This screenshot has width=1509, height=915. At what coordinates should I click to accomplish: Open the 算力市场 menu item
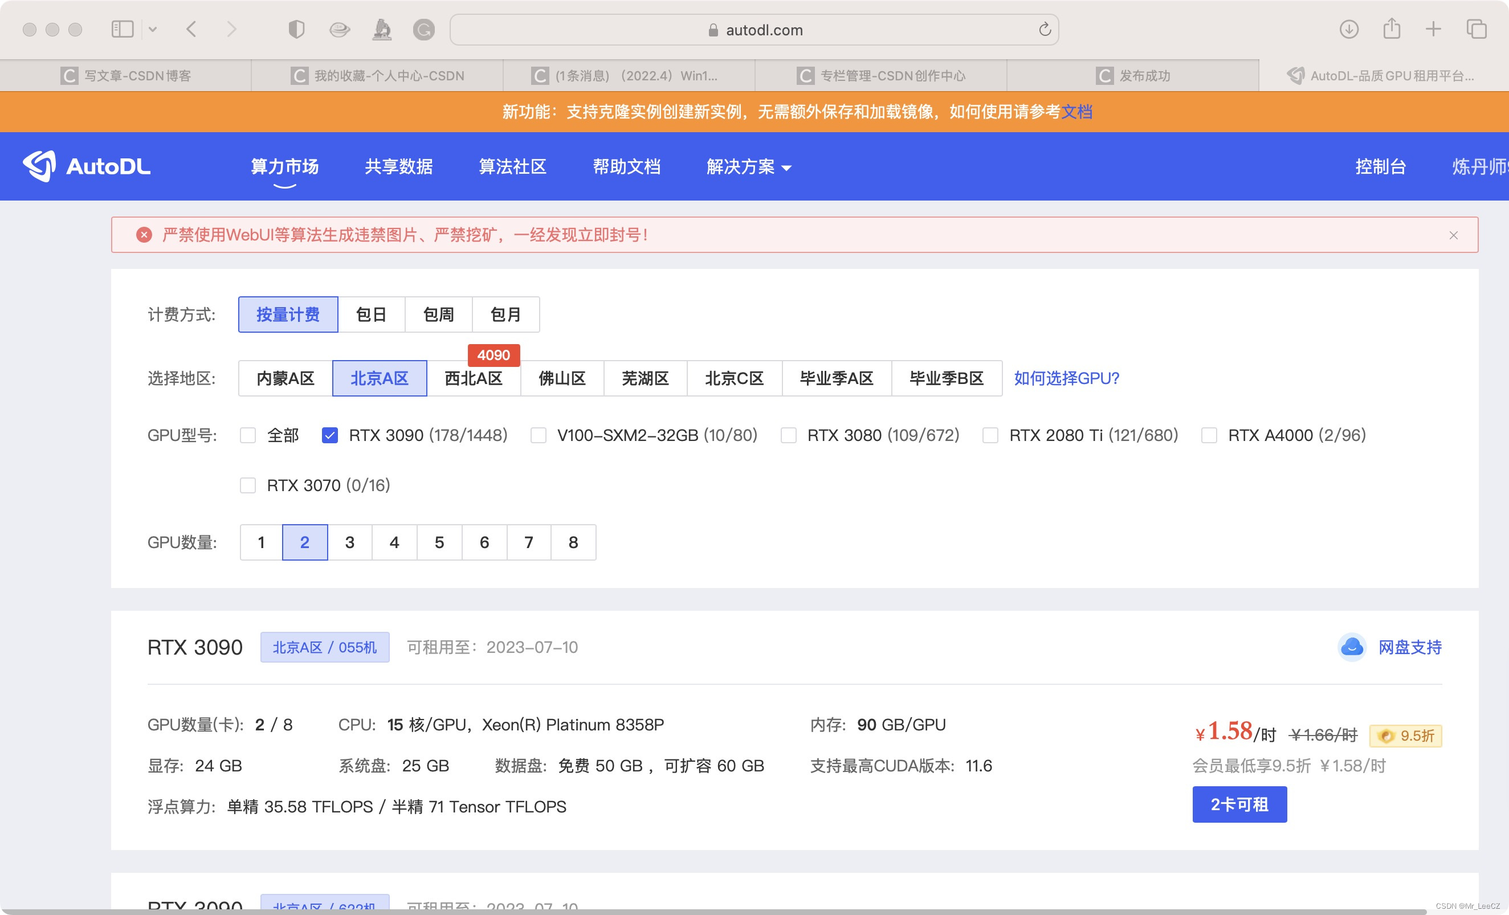tap(285, 166)
